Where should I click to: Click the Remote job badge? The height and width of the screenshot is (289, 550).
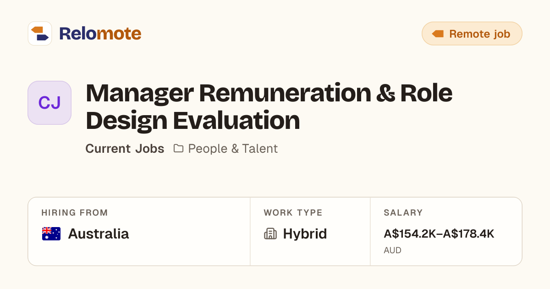click(x=472, y=33)
